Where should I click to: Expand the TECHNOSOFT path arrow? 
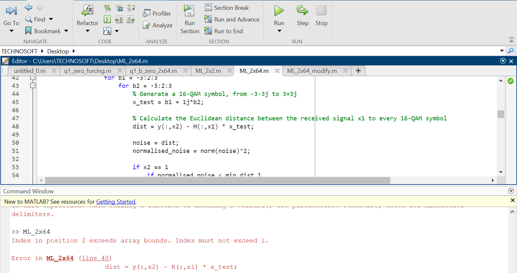[x=42, y=51]
